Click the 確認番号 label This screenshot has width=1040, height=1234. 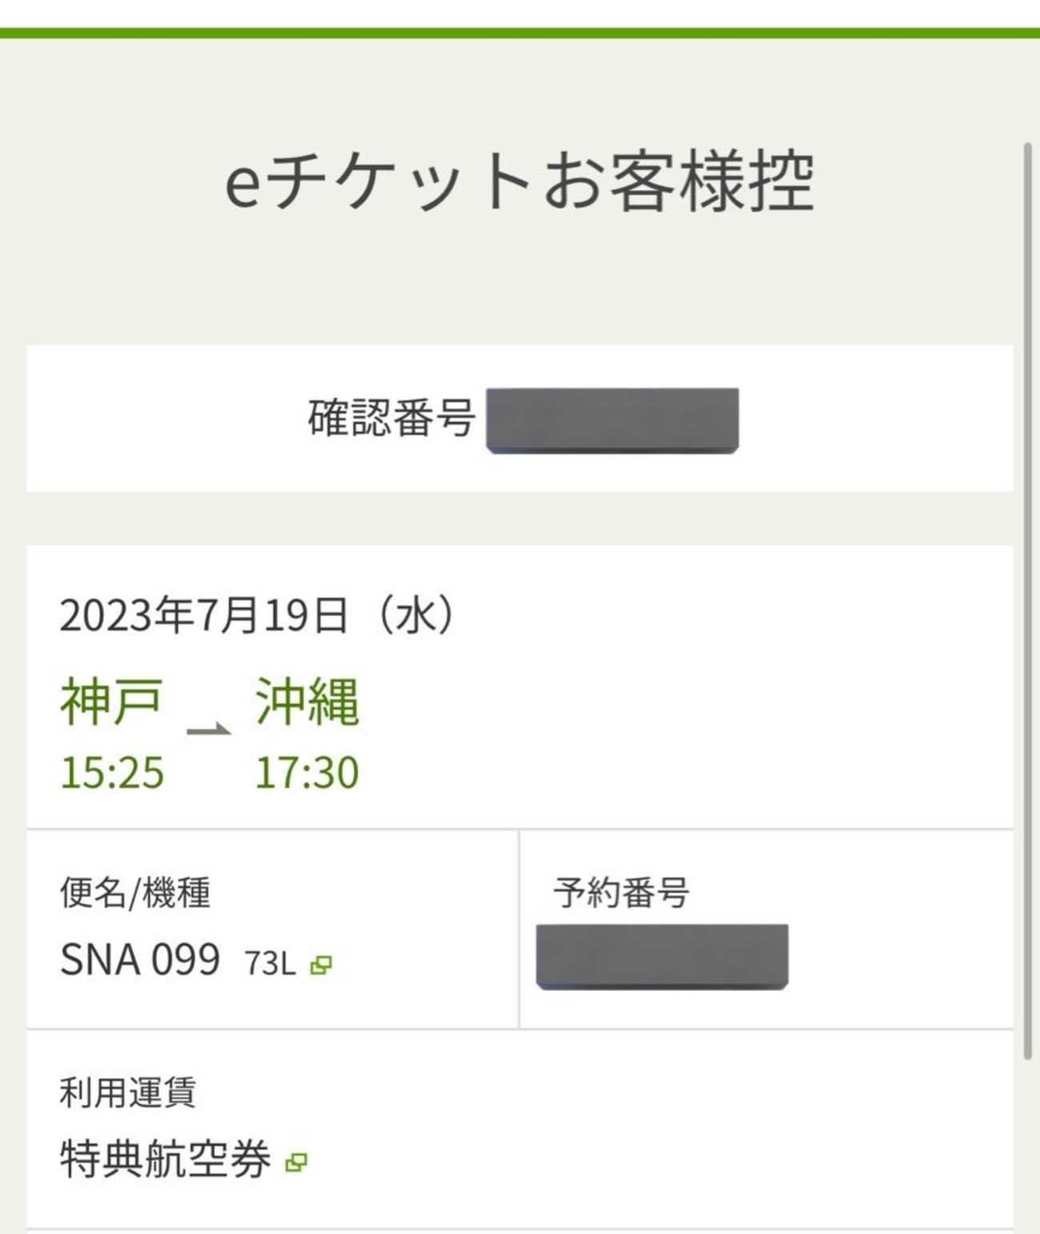391,418
